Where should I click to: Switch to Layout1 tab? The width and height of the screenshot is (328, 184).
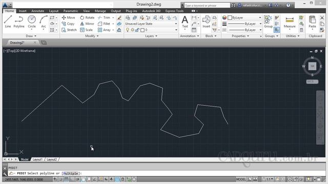37,159
